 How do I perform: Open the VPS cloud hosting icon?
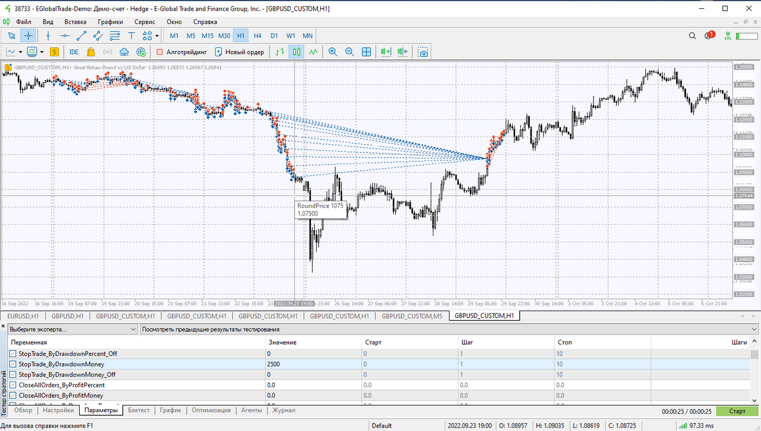click(x=124, y=52)
